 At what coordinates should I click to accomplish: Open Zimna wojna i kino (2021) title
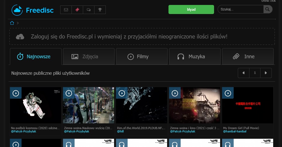pyautogui.click(x=195, y=128)
